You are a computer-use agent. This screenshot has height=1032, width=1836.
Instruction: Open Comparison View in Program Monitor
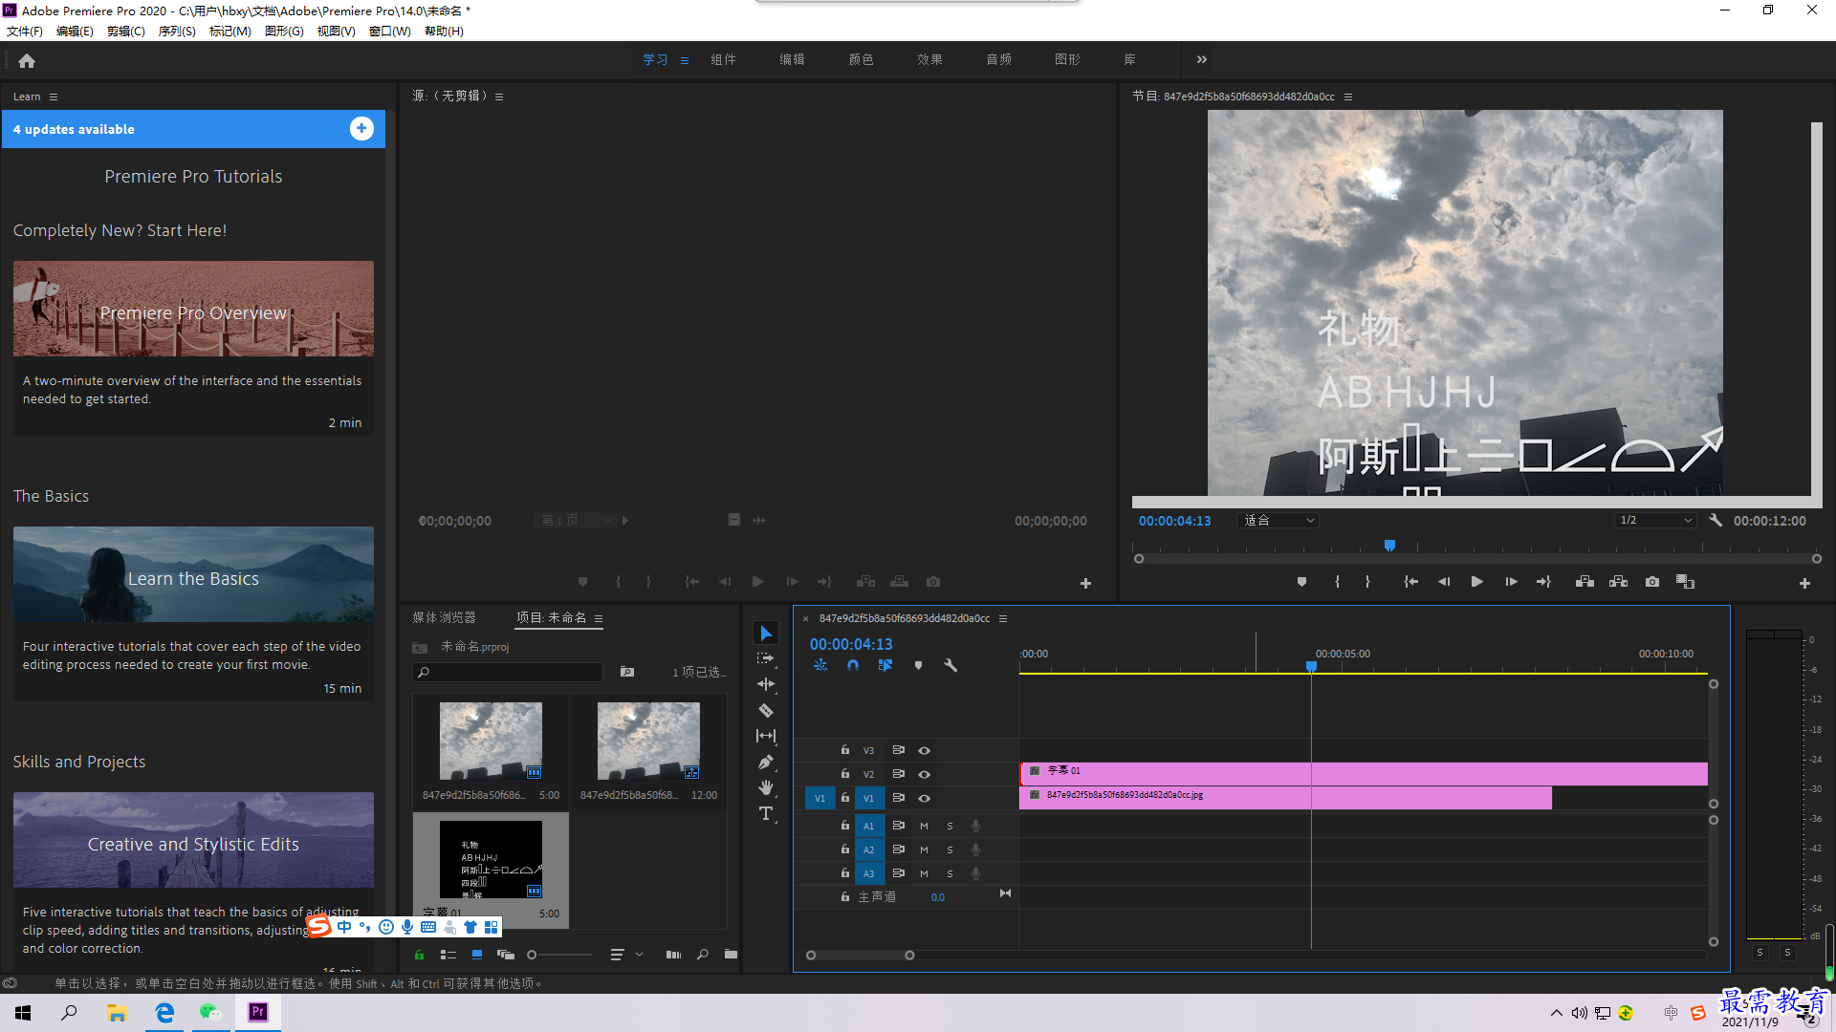pos(1685,582)
